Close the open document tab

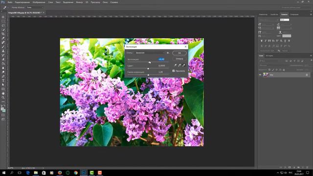pos(44,13)
